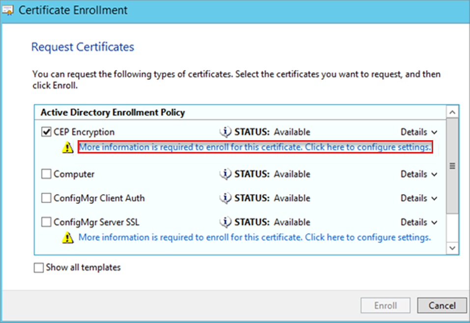Toggle the Show all templates checkbox
This screenshot has width=470, height=323.
point(39,268)
